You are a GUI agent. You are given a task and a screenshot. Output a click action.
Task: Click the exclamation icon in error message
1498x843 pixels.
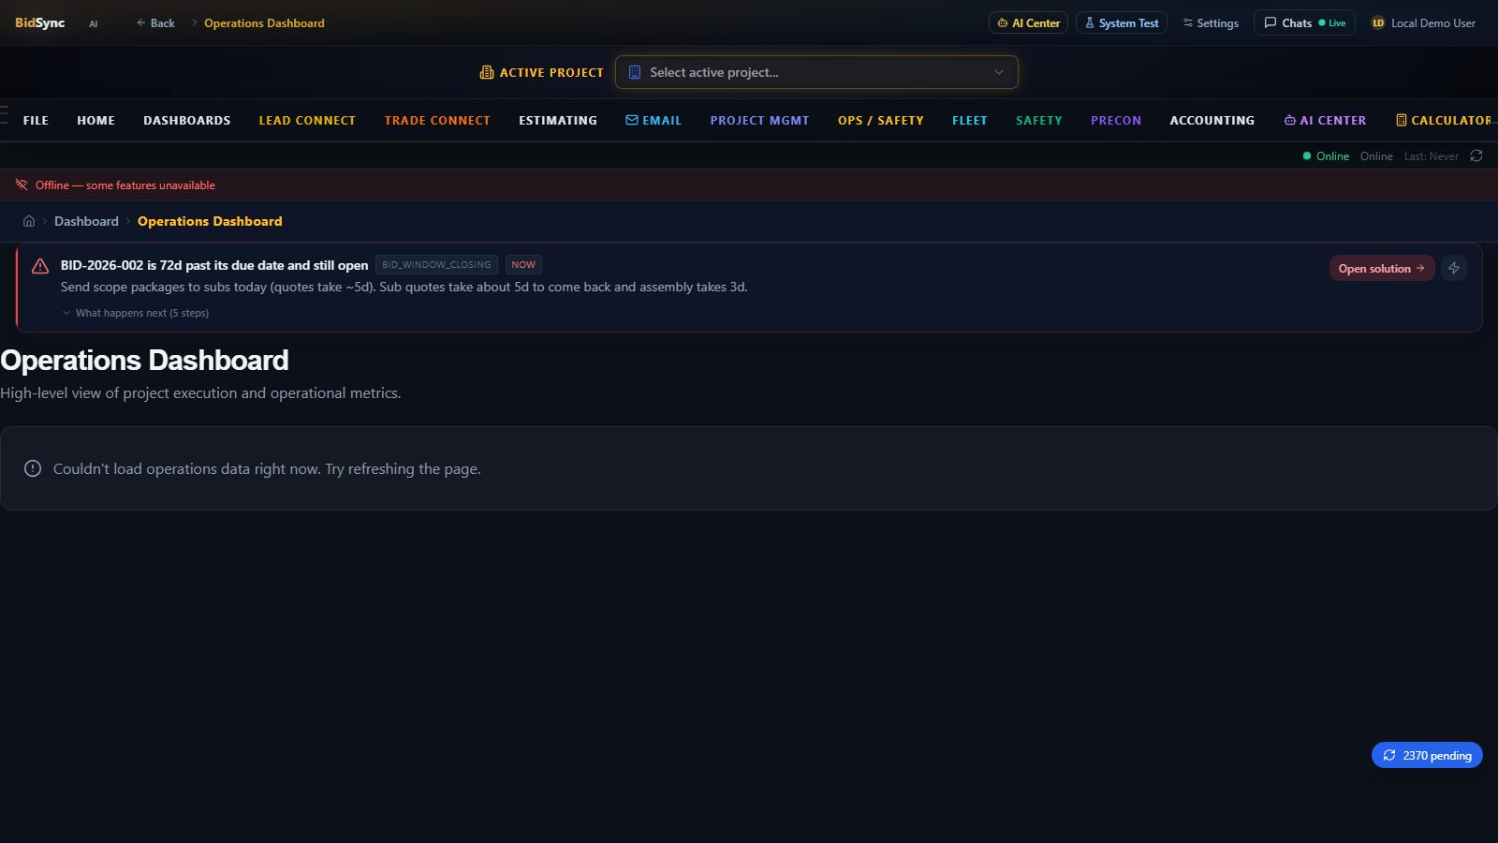tap(33, 468)
